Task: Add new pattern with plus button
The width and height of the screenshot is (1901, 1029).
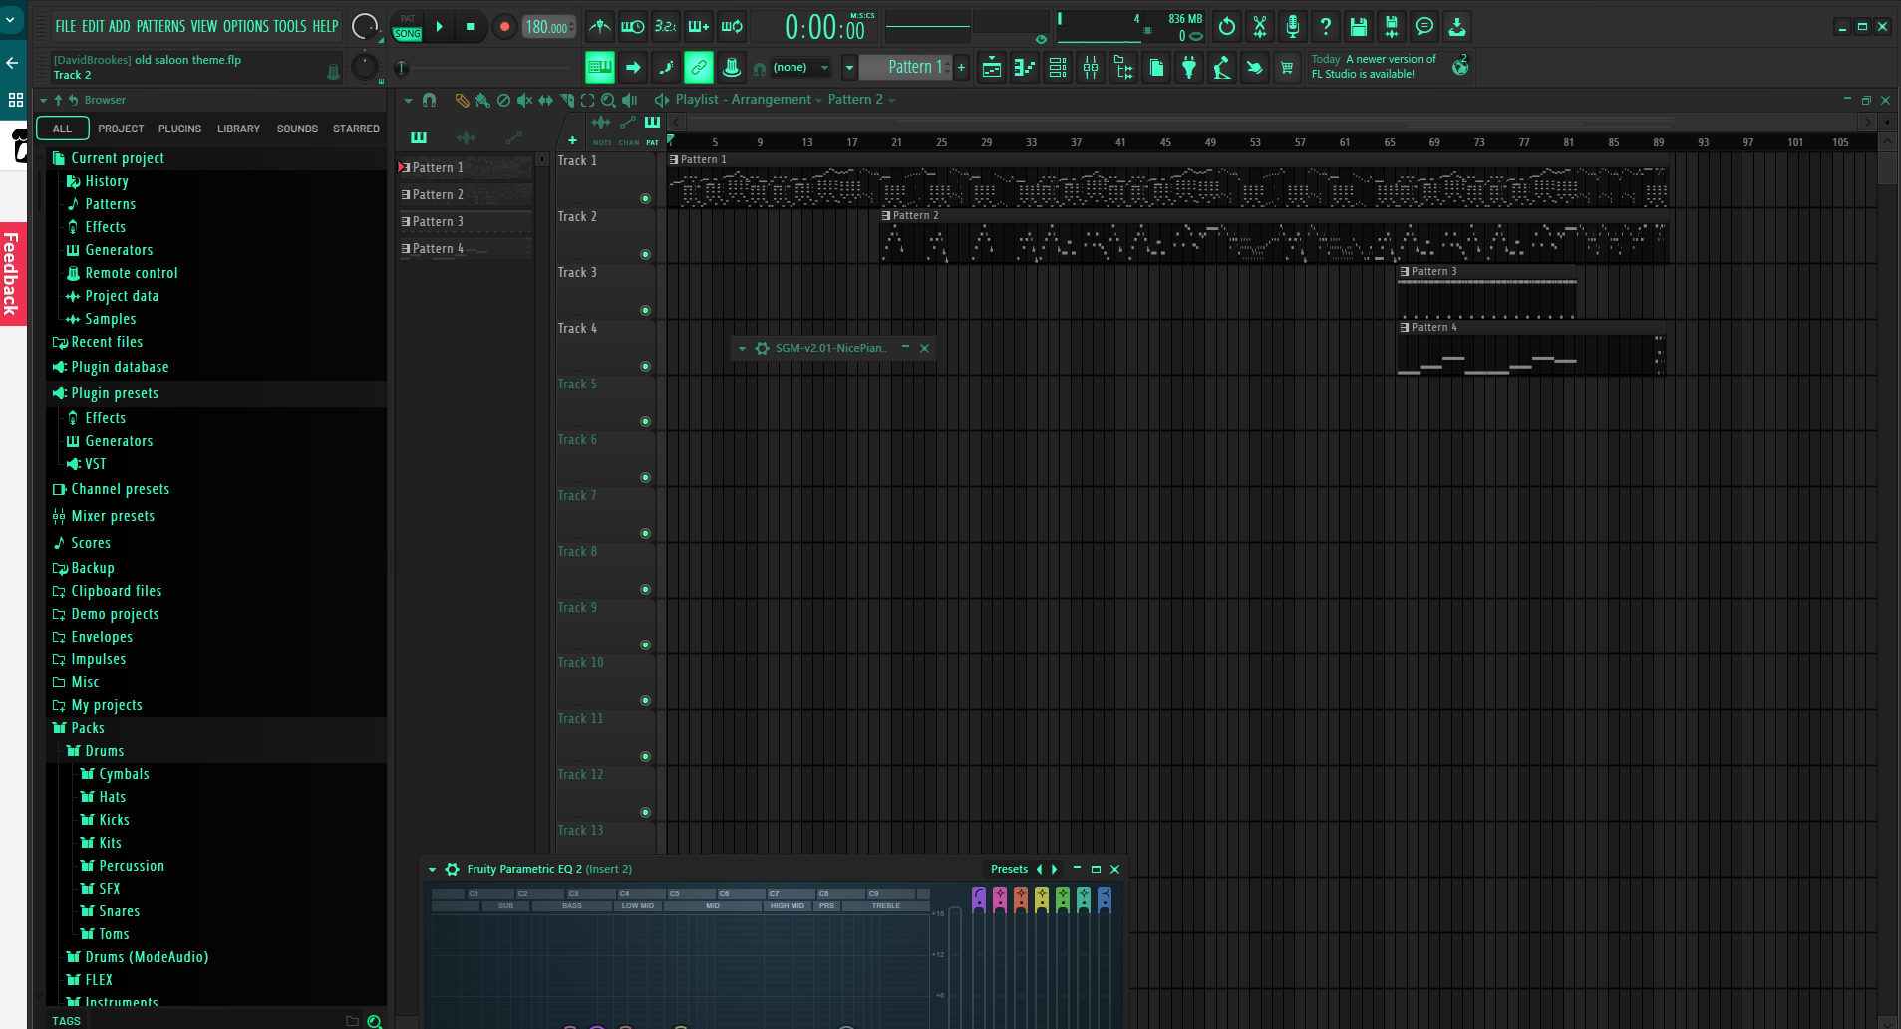Action: (x=961, y=67)
